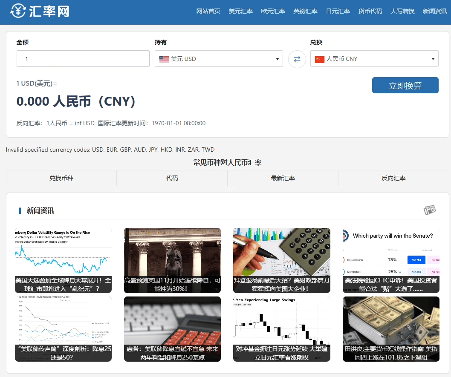
Task: Switch to the 美元汇率 menu
Action: pyautogui.click(x=240, y=12)
